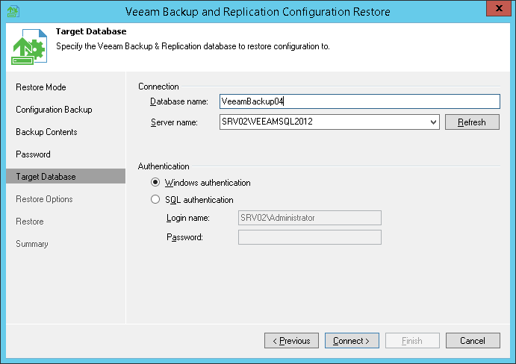Image resolution: width=516 pixels, height=364 pixels.
Task: Go to Restore Mode step
Action: click(x=41, y=87)
